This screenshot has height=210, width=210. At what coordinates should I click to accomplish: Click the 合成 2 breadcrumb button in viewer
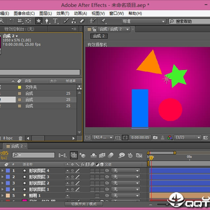[99, 36]
